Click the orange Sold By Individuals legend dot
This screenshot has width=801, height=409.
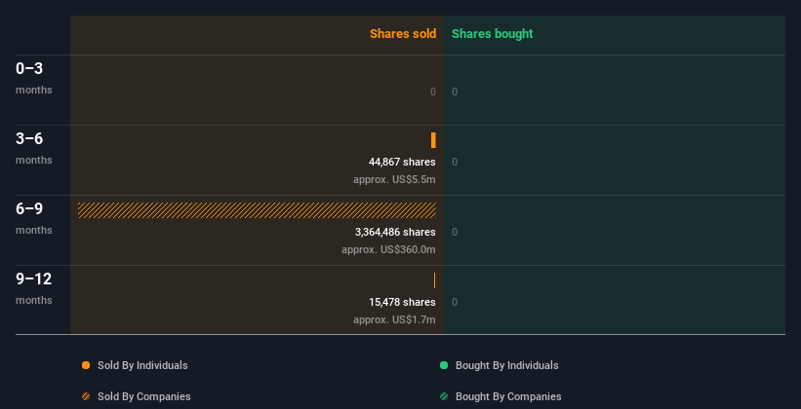pyautogui.click(x=86, y=365)
